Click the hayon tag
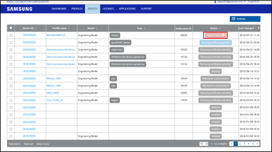The image size is (272, 152). tap(115, 100)
